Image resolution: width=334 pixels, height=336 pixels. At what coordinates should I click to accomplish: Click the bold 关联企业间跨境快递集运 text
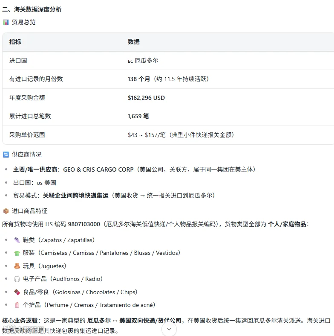coord(76,196)
